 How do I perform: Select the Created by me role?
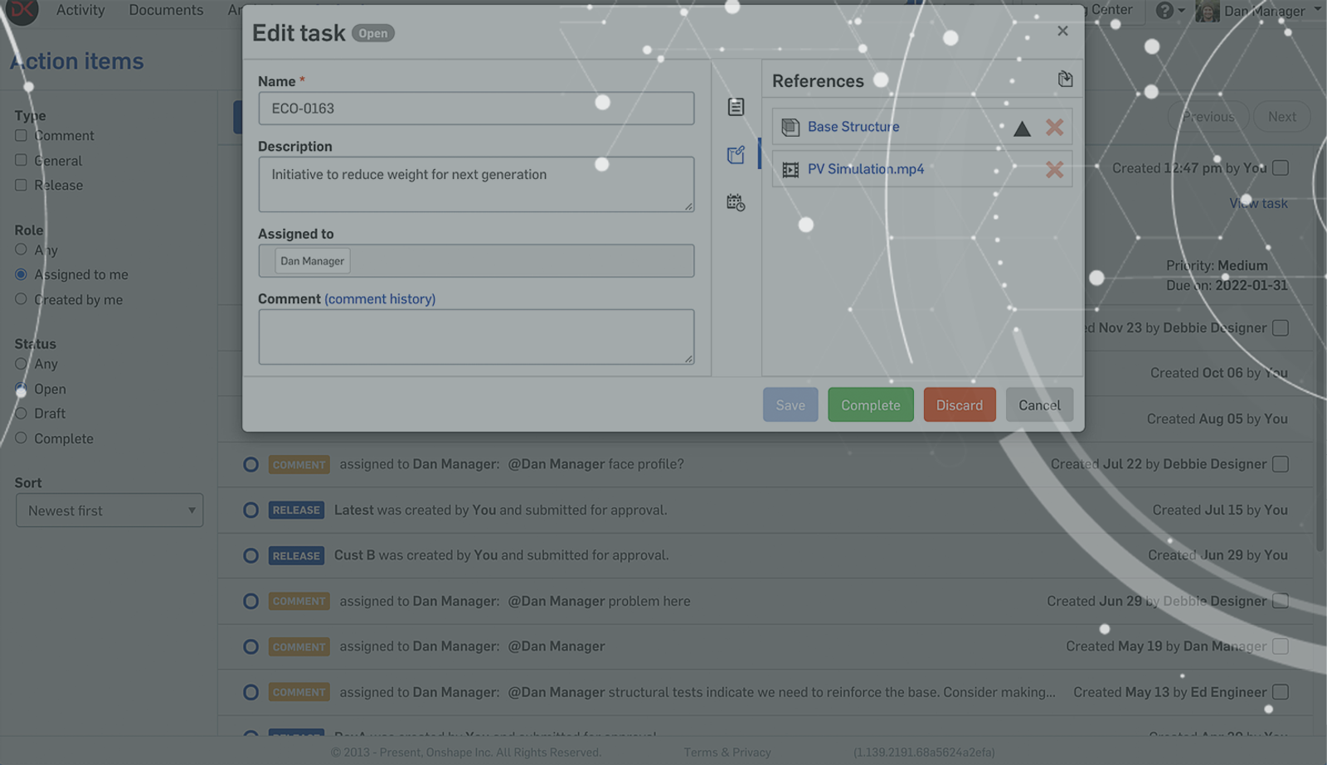[x=22, y=299]
